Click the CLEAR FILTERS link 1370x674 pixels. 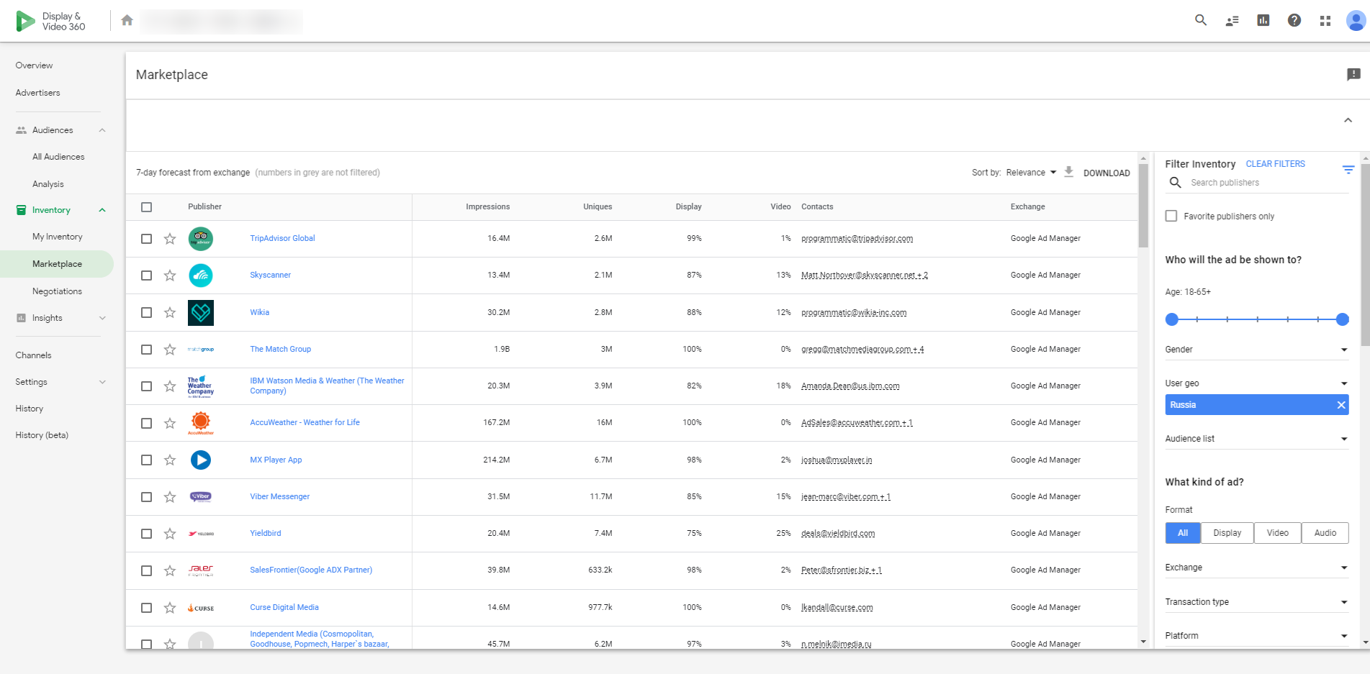point(1275,164)
